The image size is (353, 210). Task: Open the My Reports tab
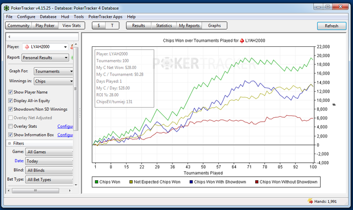tap(189, 26)
